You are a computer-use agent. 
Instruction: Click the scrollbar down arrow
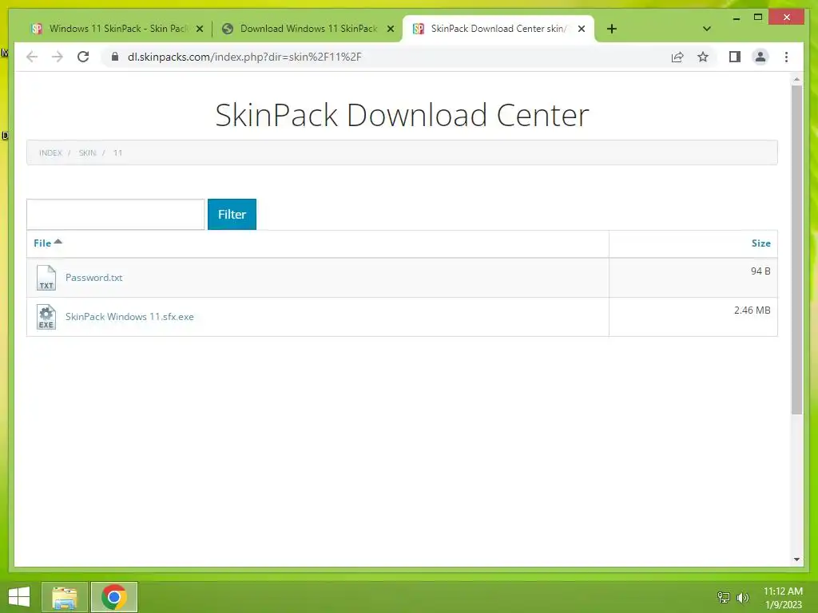(x=796, y=560)
